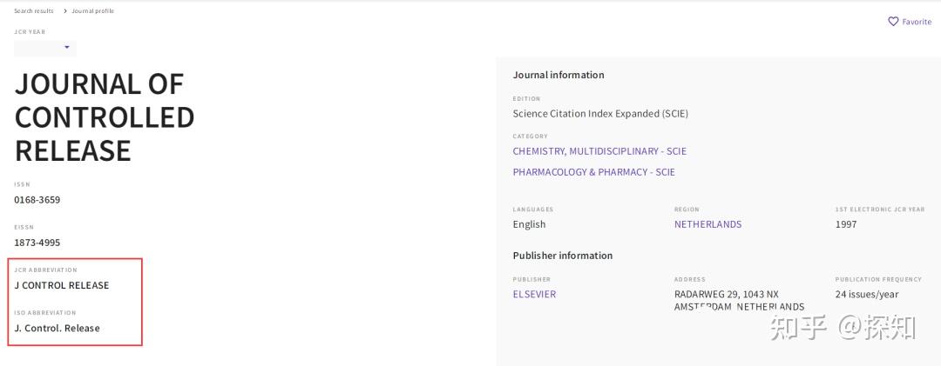This screenshot has width=941, height=366.
Task: Click the Publisher information heading
Action: (563, 256)
